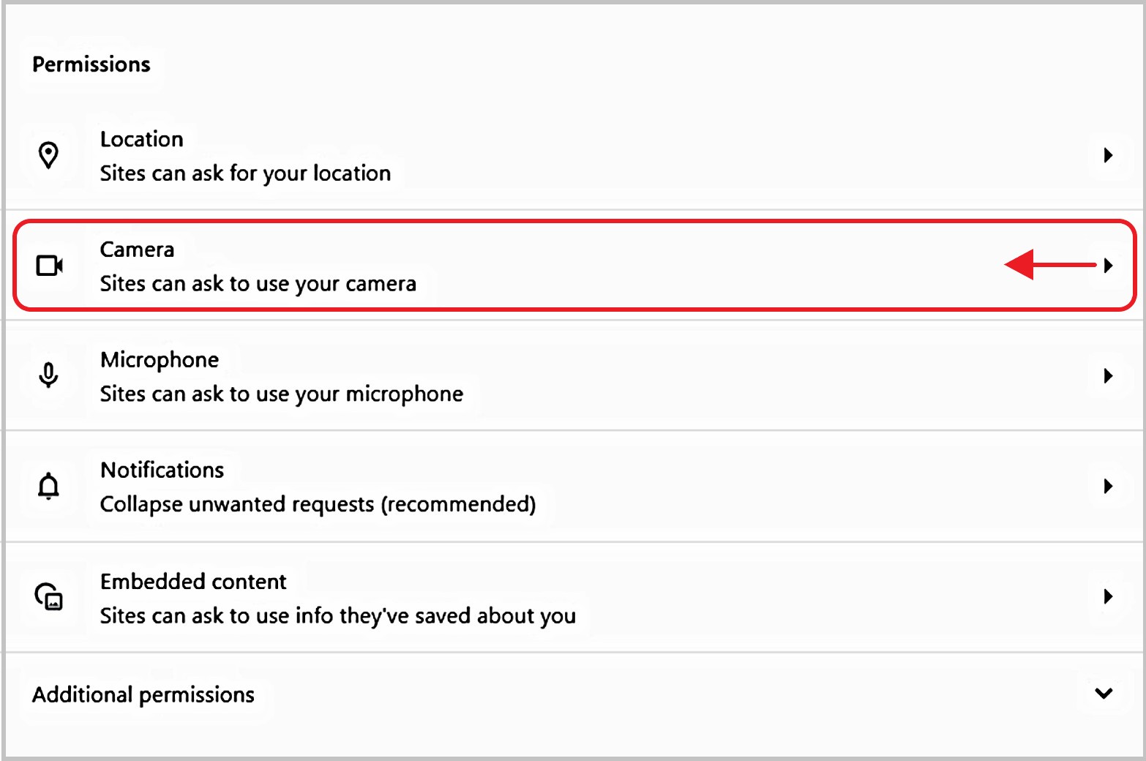
Task: Open Notifications settings via its arrow
Action: 1108,486
